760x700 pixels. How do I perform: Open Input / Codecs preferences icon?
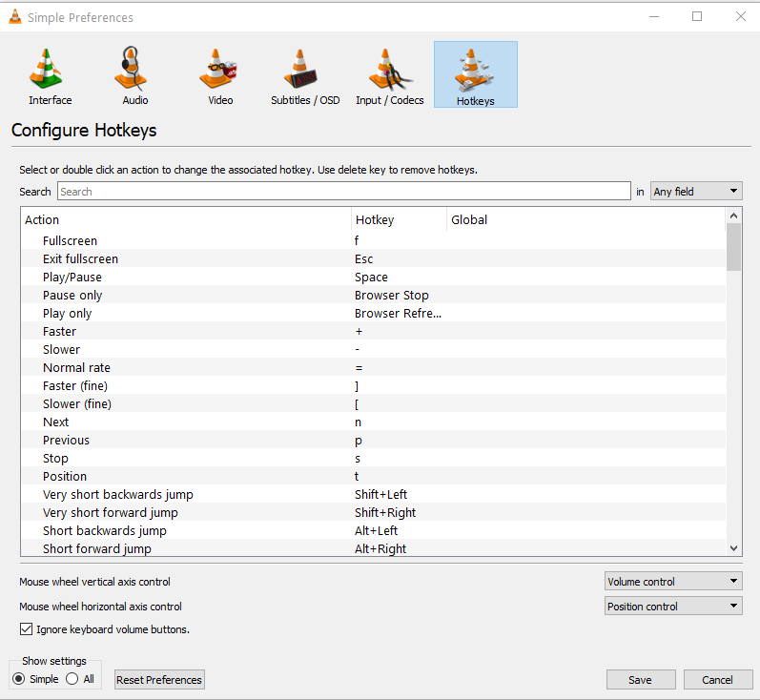(x=390, y=75)
